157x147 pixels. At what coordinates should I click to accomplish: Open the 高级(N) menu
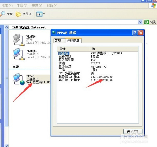(37, 6)
